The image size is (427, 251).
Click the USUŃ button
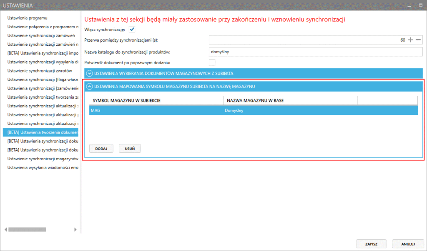point(130,149)
